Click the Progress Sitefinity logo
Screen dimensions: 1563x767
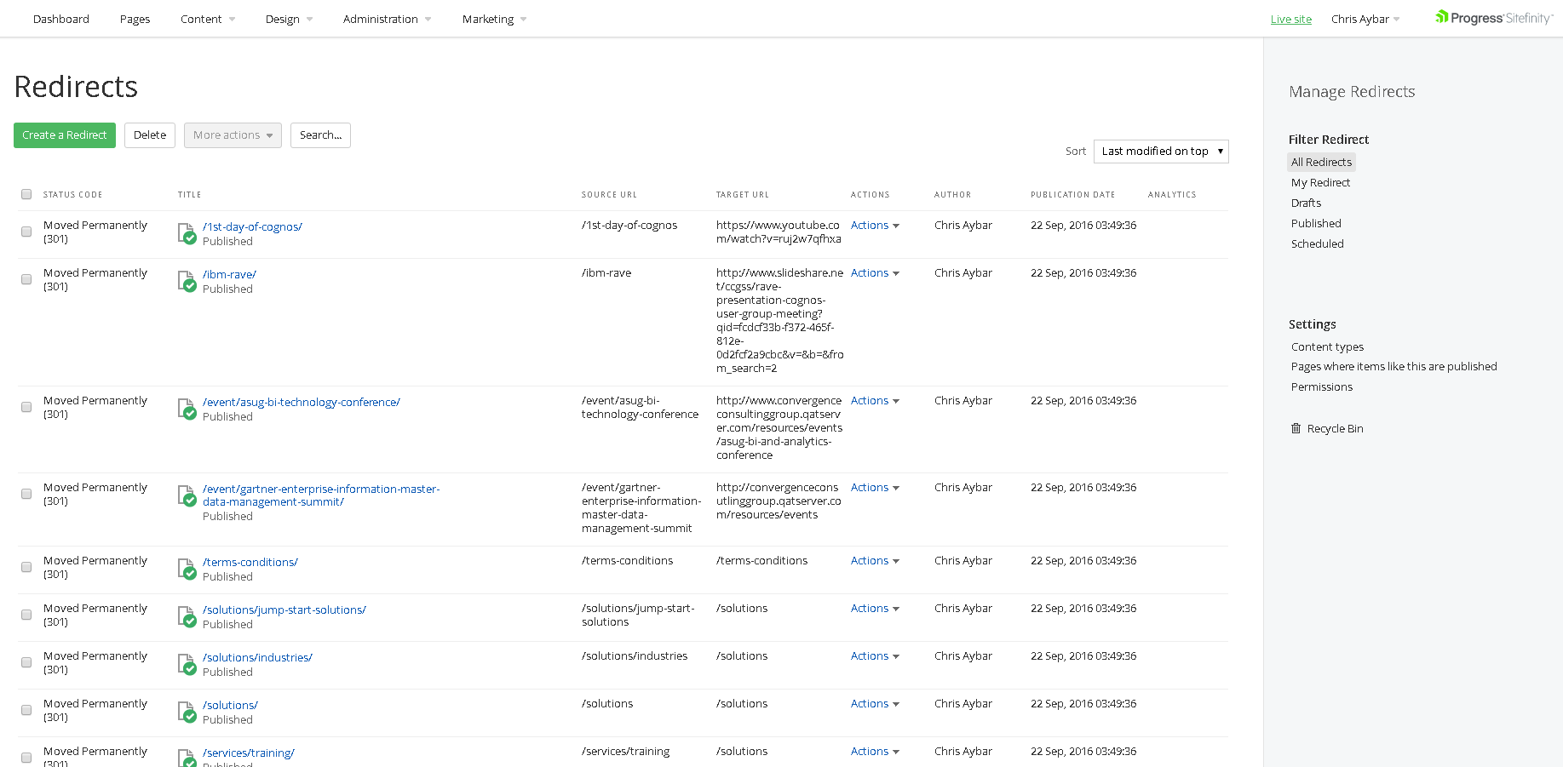pyautogui.click(x=1493, y=18)
